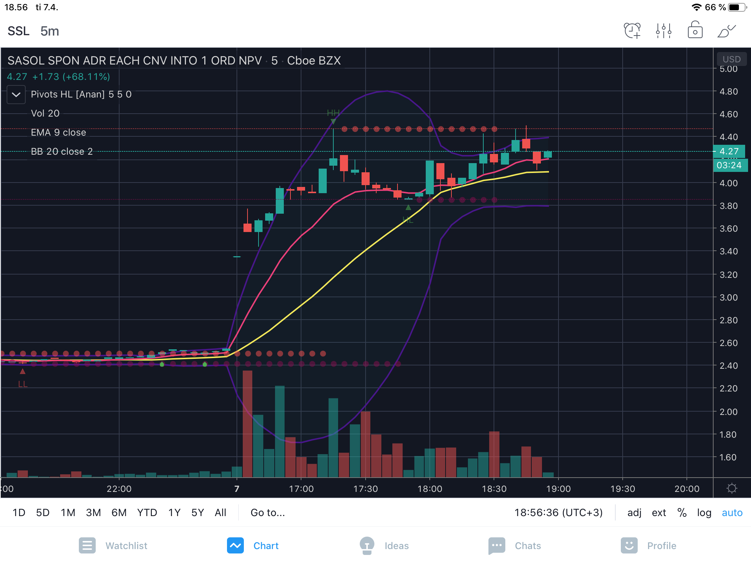Screen dimensions: 751x563
Task: Open the 5m timeframe selector
Action: point(50,31)
